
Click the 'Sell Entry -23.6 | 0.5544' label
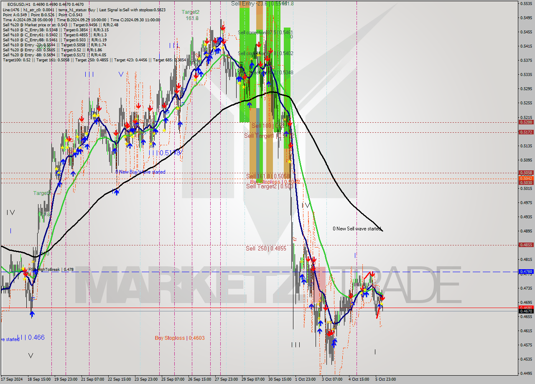[x=259, y=3]
